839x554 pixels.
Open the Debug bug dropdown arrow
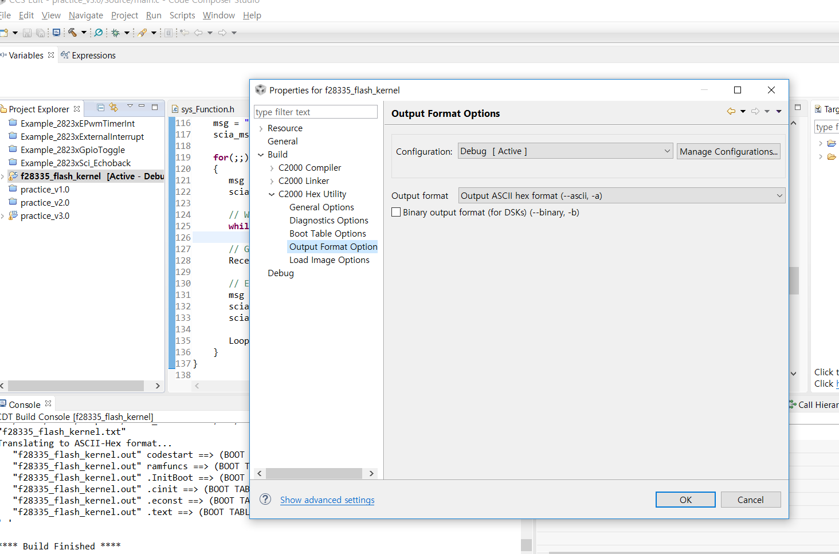click(x=127, y=33)
